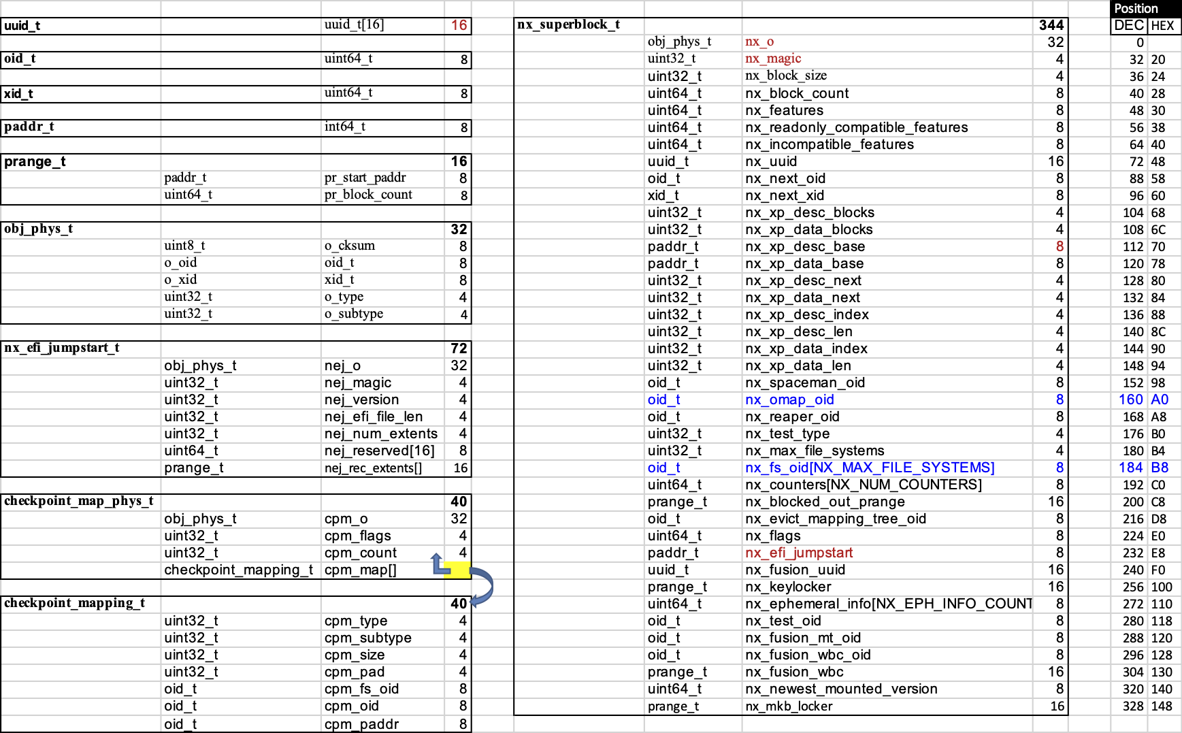Image resolution: width=1182 pixels, height=733 pixels.
Task: Select the nx_efi_jumpstart_t struct header
Action: click(x=80, y=349)
